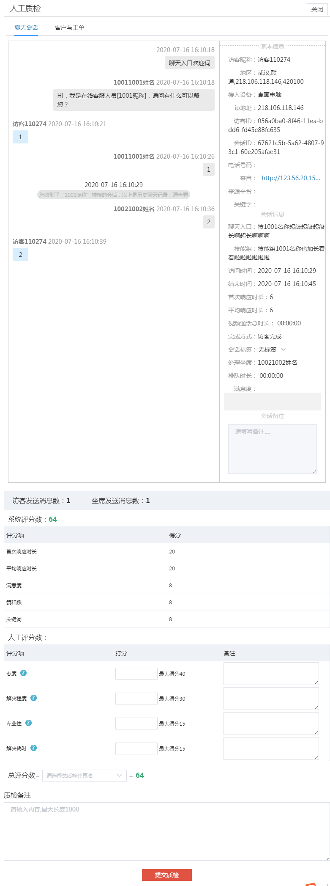Click 坐席发送消息数 counter text

pos(121,501)
